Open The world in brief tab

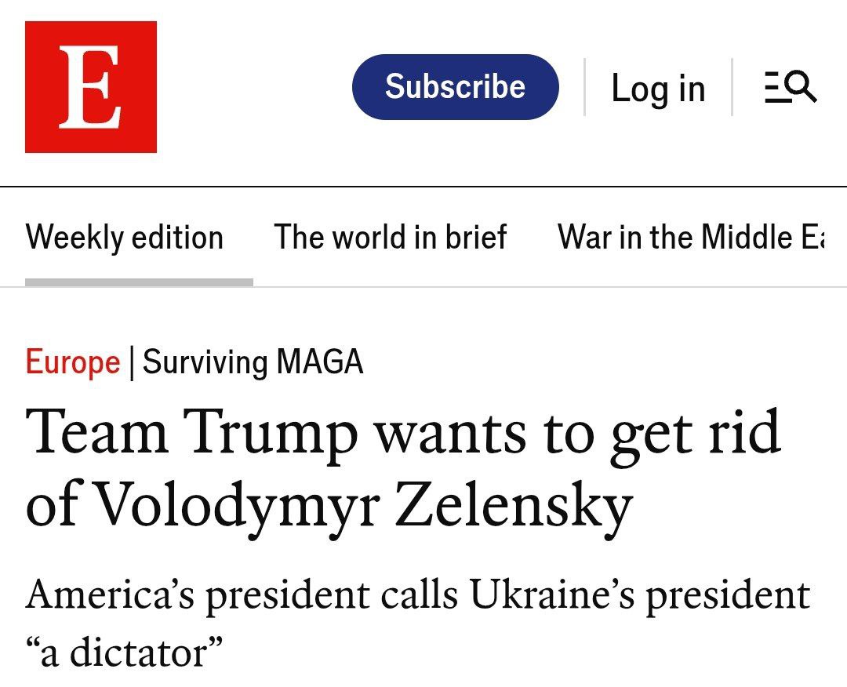(391, 238)
